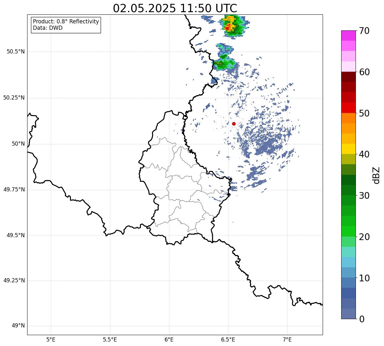This screenshot has height=346, width=384.
Task: Click the Data: DWD text
Action: point(48,28)
